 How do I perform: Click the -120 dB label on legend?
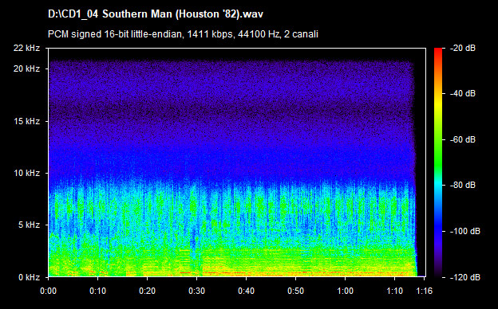tap(465, 277)
